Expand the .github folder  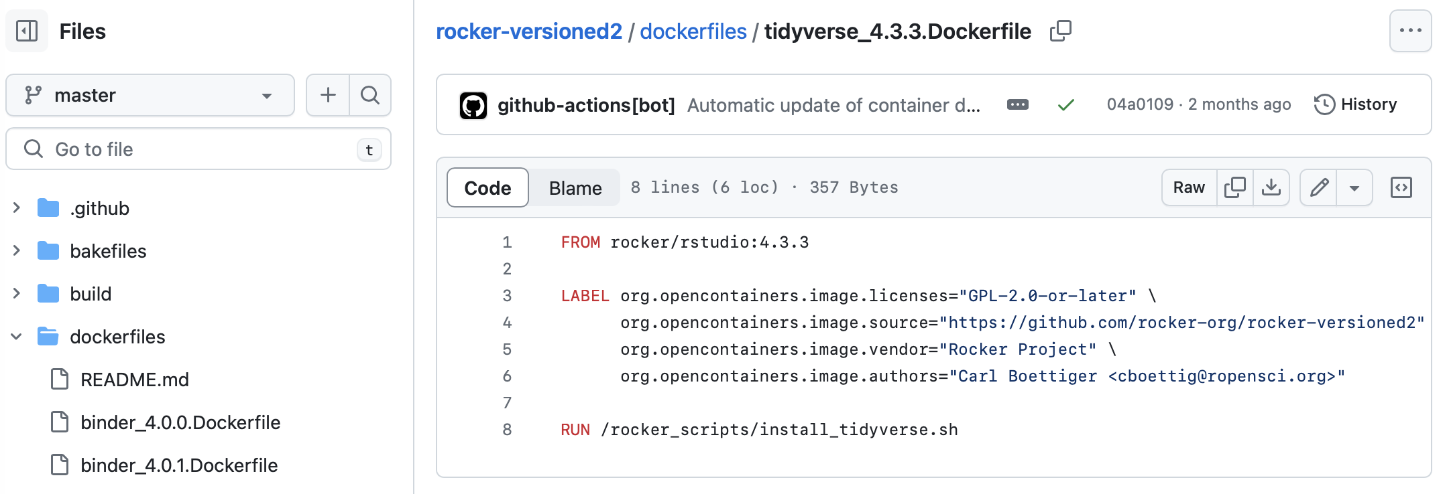(x=17, y=208)
